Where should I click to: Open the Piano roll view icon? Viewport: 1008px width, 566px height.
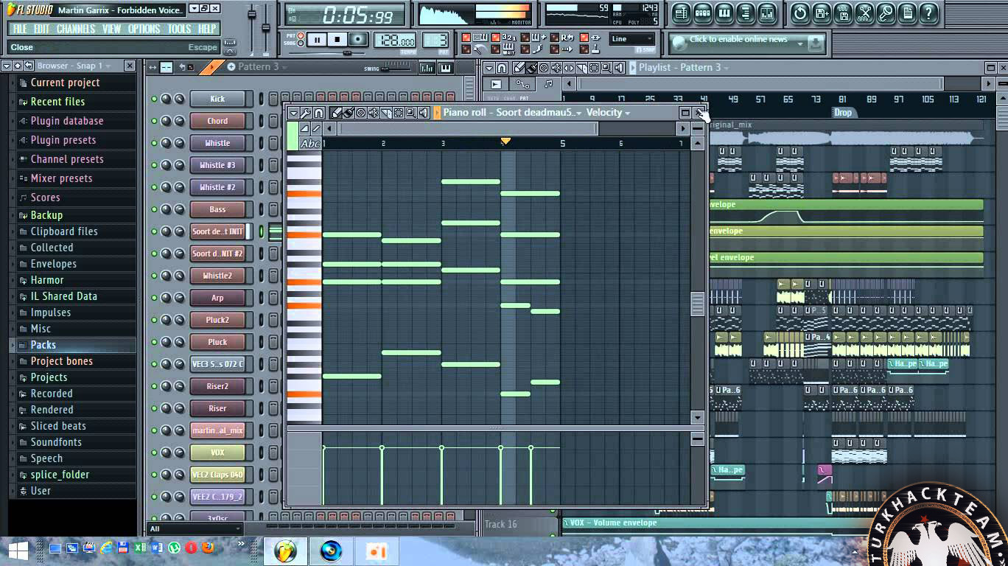coord(724,13)
